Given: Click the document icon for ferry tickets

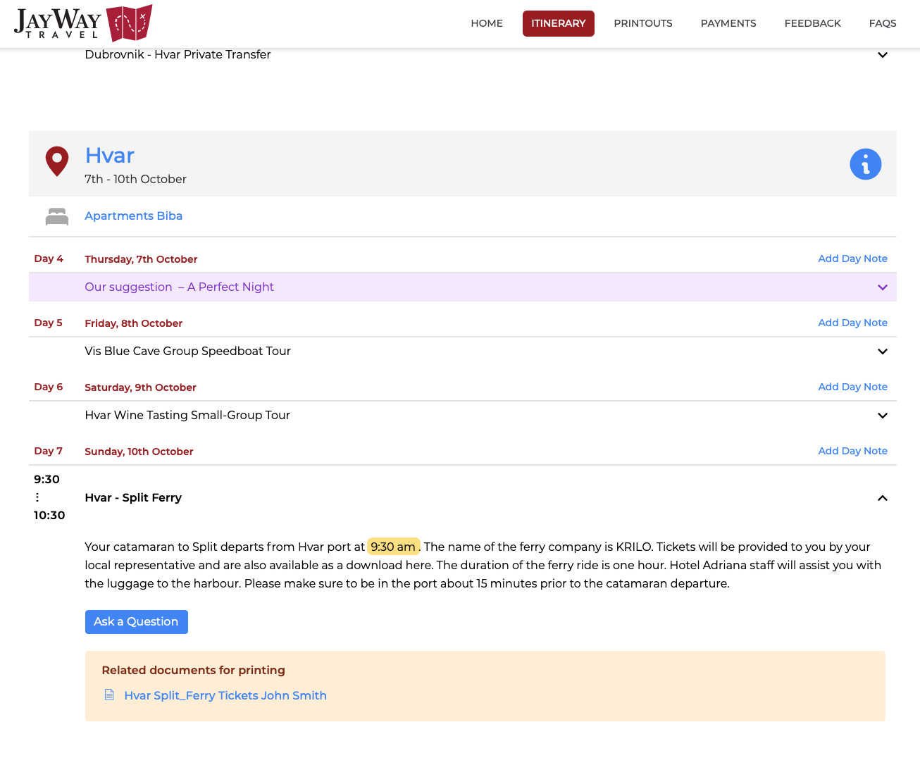Looking at the screenshot, I should click(109, 695).
